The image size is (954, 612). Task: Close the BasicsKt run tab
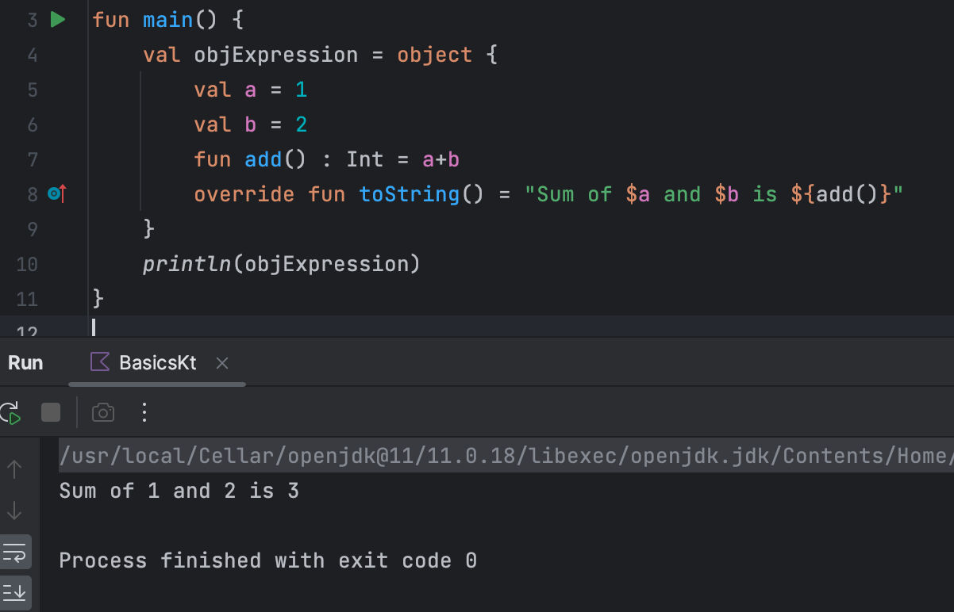point(221,363)
